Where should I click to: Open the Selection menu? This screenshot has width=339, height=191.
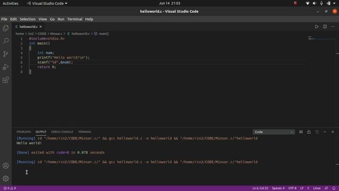click(28, 19)
